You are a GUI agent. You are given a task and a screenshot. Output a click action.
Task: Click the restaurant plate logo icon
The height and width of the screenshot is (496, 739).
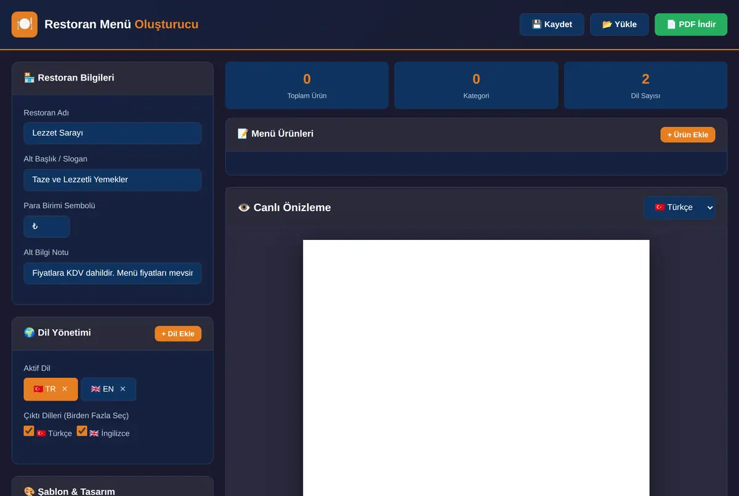pos(25,25)
